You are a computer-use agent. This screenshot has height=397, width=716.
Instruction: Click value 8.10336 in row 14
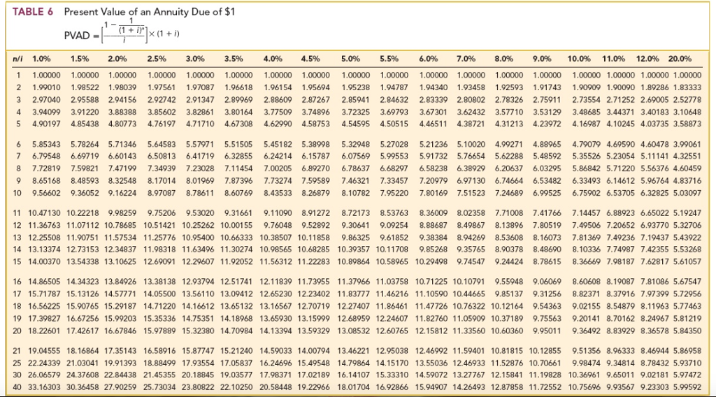587,250
